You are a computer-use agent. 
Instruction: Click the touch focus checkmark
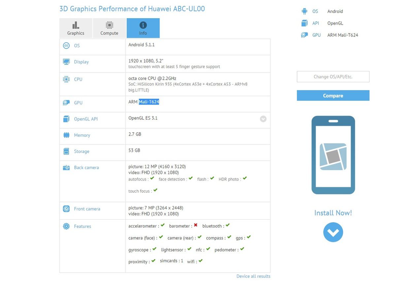pos(155,190)
